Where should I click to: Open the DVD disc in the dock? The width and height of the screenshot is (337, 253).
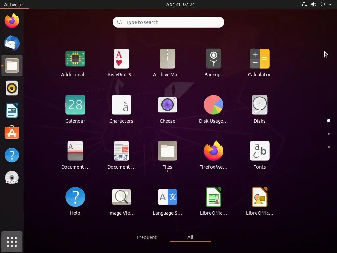pos(12,178)
